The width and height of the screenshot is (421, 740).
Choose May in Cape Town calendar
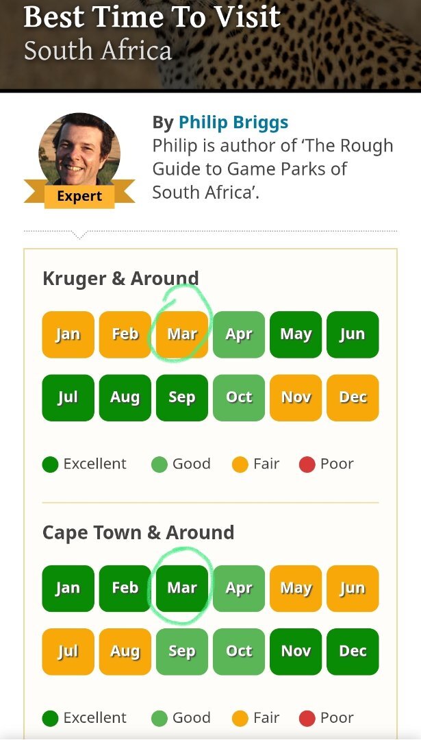point(296,588)
